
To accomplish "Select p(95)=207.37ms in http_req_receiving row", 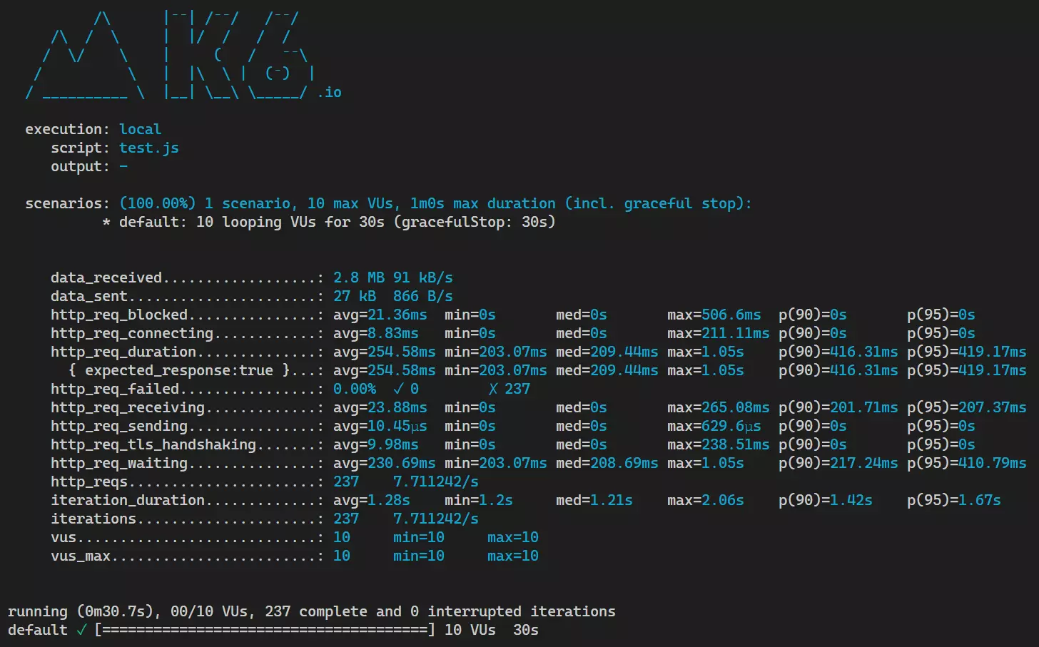I will pos(967,407).
